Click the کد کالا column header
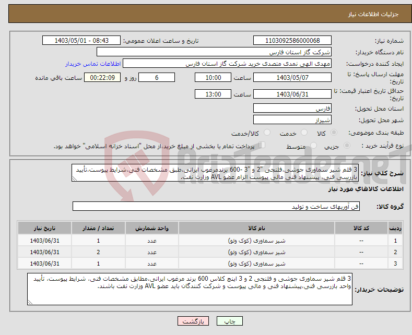 coord(361,228)
